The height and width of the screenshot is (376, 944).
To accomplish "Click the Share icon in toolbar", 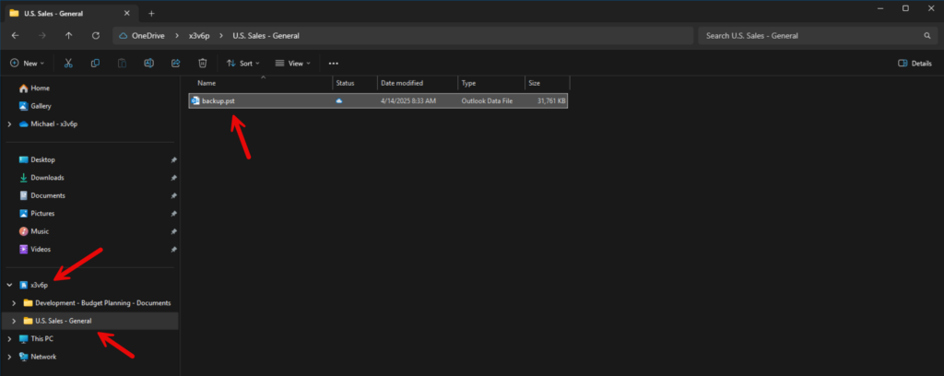I will 176,64.
